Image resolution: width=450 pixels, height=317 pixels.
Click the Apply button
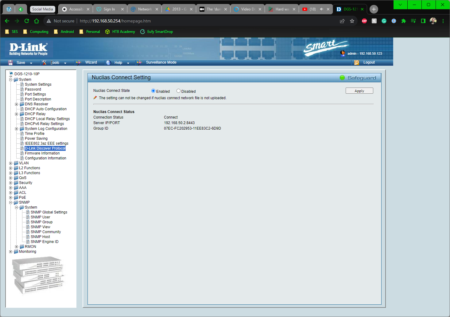(x=359, y=91)
